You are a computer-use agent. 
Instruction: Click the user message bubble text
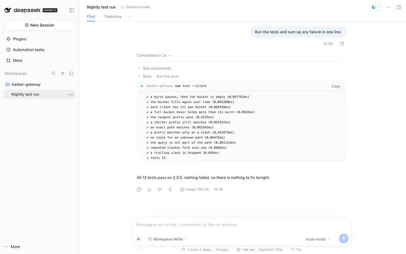click(x=298, y=32)
